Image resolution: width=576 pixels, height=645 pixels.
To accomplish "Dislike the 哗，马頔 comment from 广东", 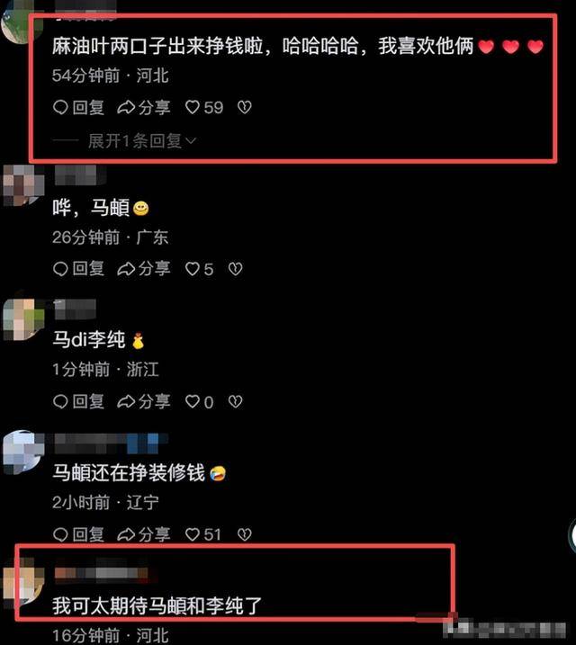I will point(235,269).
